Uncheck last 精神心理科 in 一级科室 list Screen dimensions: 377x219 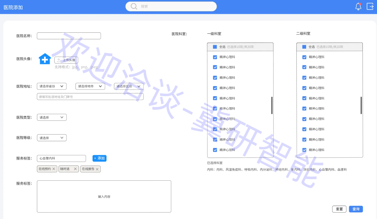tap(215, 150)
